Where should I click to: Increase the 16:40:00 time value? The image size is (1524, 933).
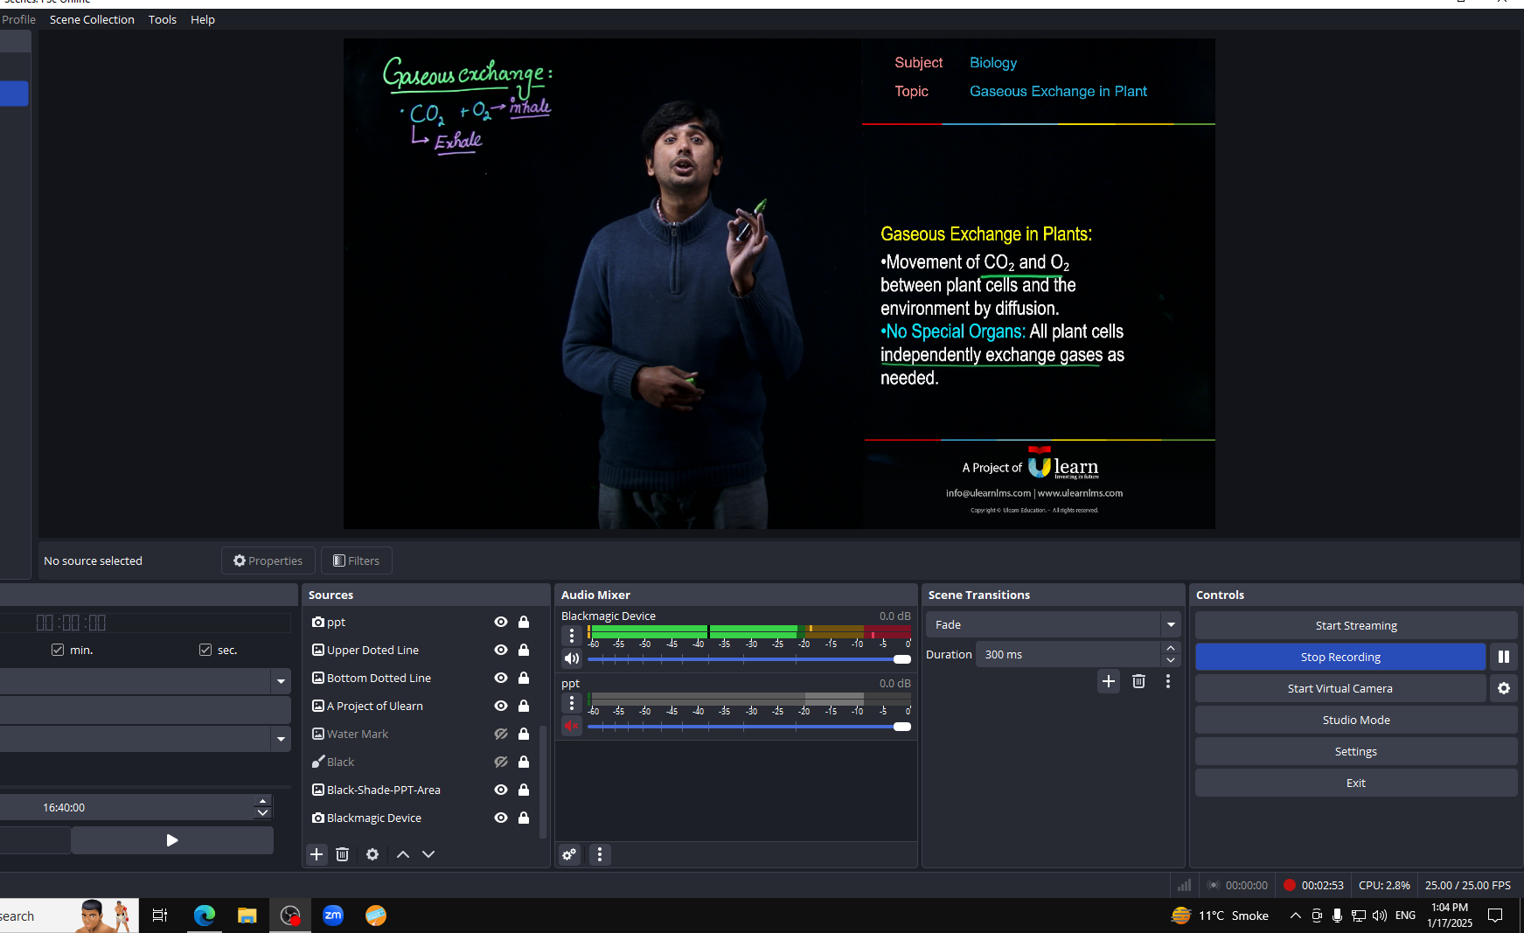coord(262,801)
